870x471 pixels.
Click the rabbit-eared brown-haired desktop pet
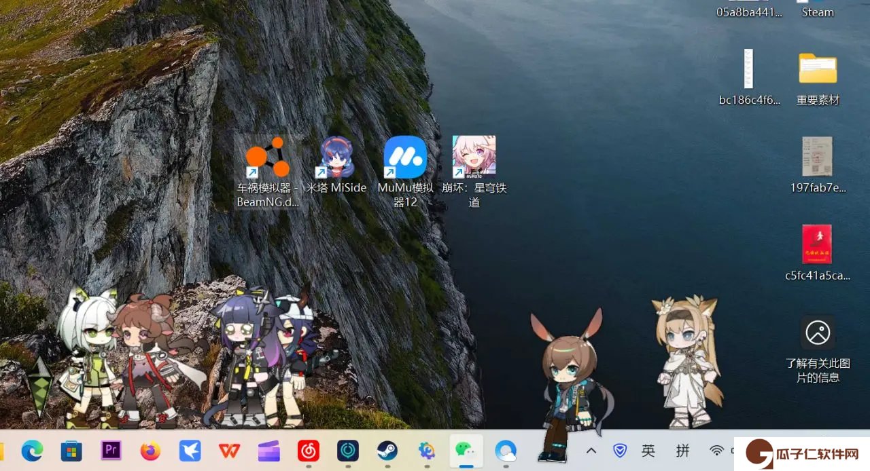point(570,385)
